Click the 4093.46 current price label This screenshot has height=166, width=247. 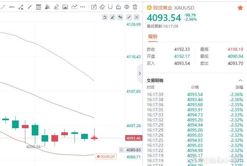click(x=134, y=138)
